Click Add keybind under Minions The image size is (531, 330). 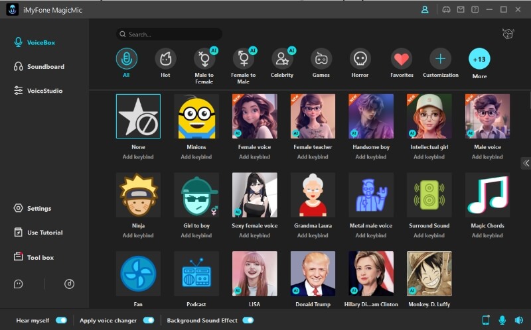tap(196, 157)
